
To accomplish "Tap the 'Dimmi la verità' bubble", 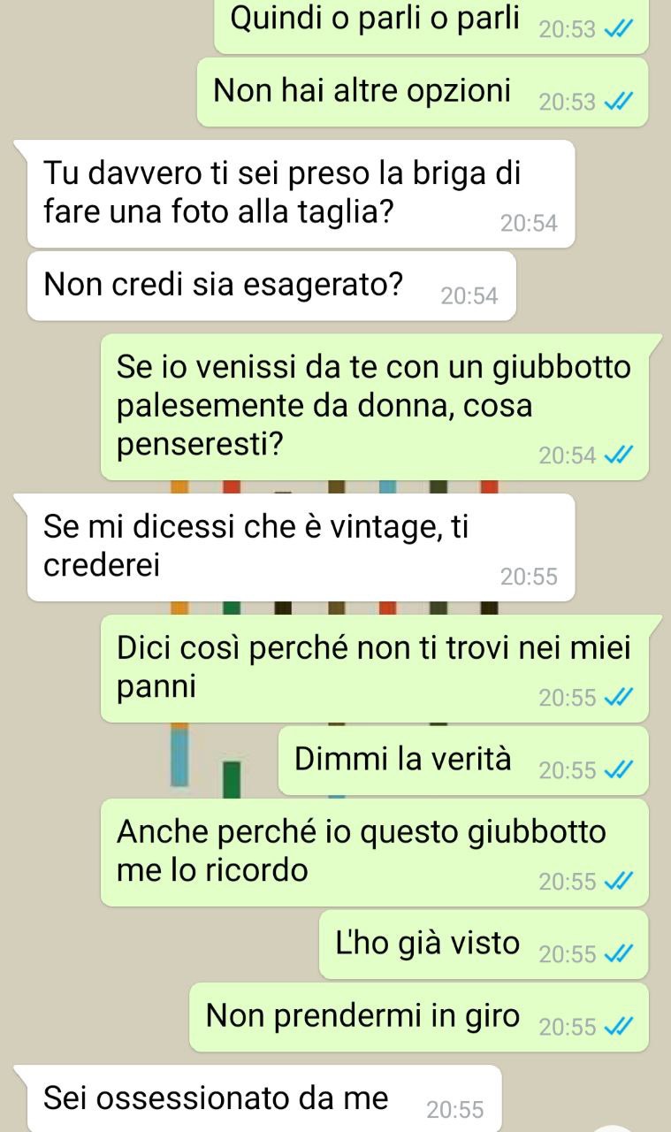I will coord(463,761).
